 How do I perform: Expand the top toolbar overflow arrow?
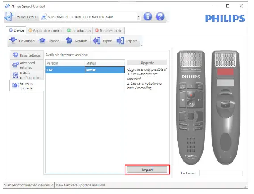168,21
